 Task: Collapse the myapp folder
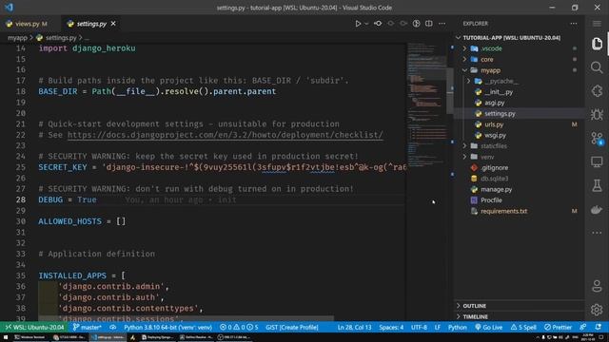[x=491, y=70]
